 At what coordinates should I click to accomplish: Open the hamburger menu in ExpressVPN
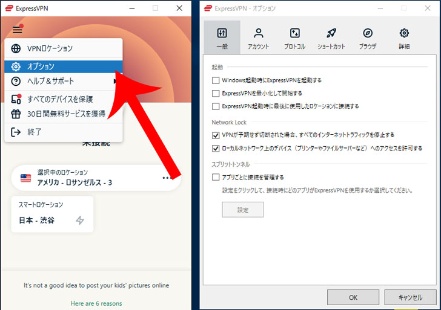click(x=18, y=29)
